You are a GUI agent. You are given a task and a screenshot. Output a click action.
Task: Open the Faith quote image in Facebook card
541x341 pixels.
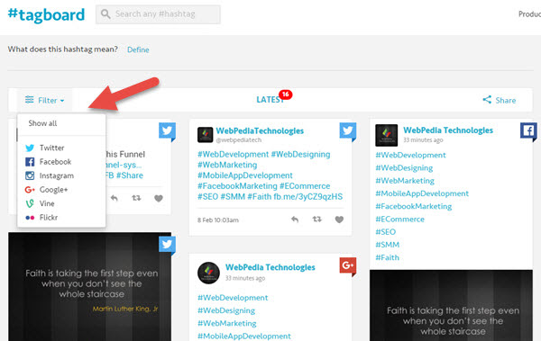tap(452, 306)
